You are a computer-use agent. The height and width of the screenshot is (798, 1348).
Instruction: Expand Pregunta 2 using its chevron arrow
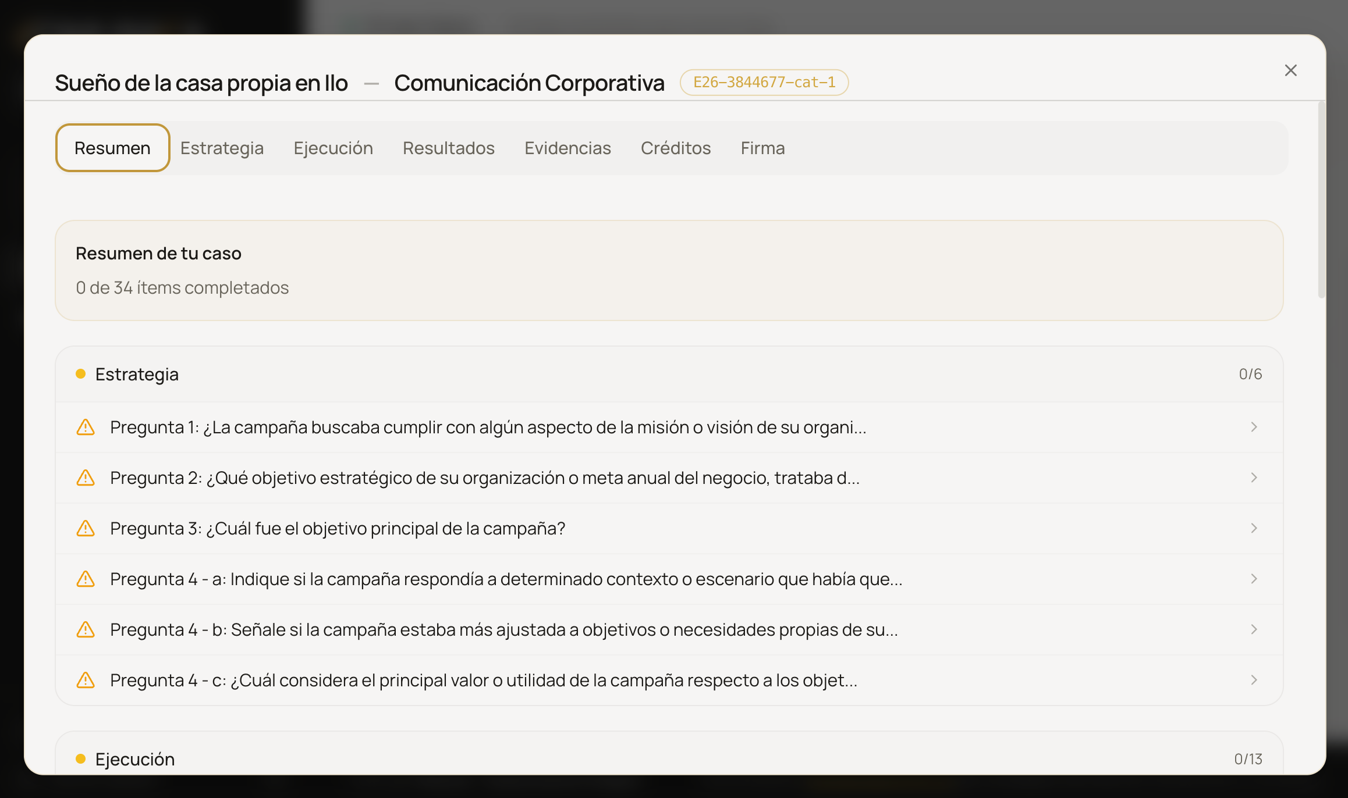[x=1254, y=478]
